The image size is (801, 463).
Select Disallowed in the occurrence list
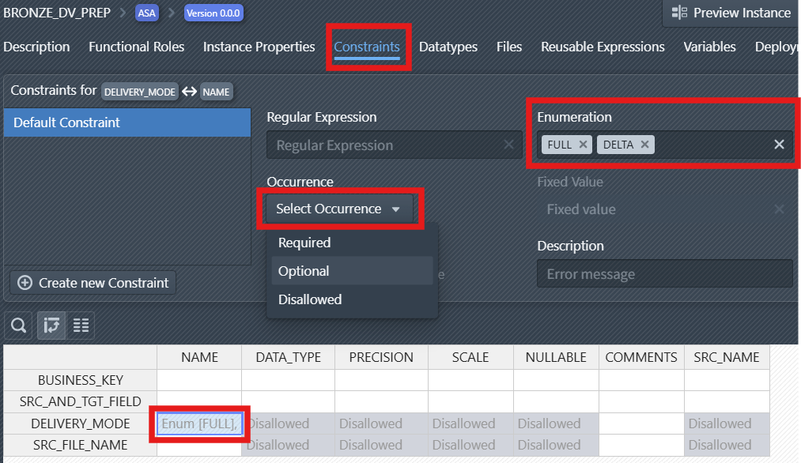click(x=310, y=299)
